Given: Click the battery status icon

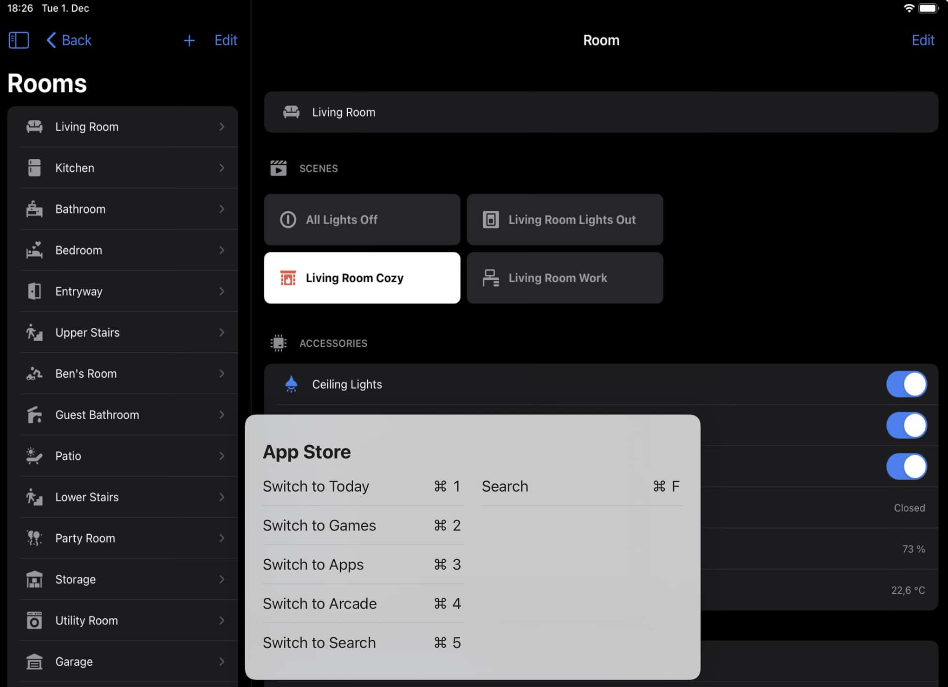Looking at the screenshot, I should (929, 8).
